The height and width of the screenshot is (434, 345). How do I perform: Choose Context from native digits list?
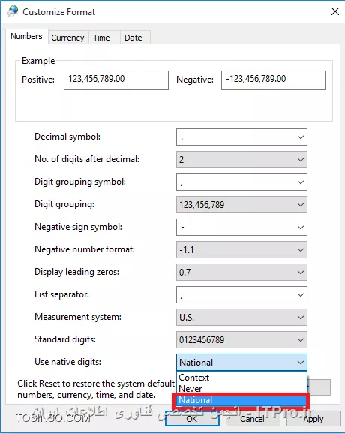pyautogui.click(x=241, y=378)
